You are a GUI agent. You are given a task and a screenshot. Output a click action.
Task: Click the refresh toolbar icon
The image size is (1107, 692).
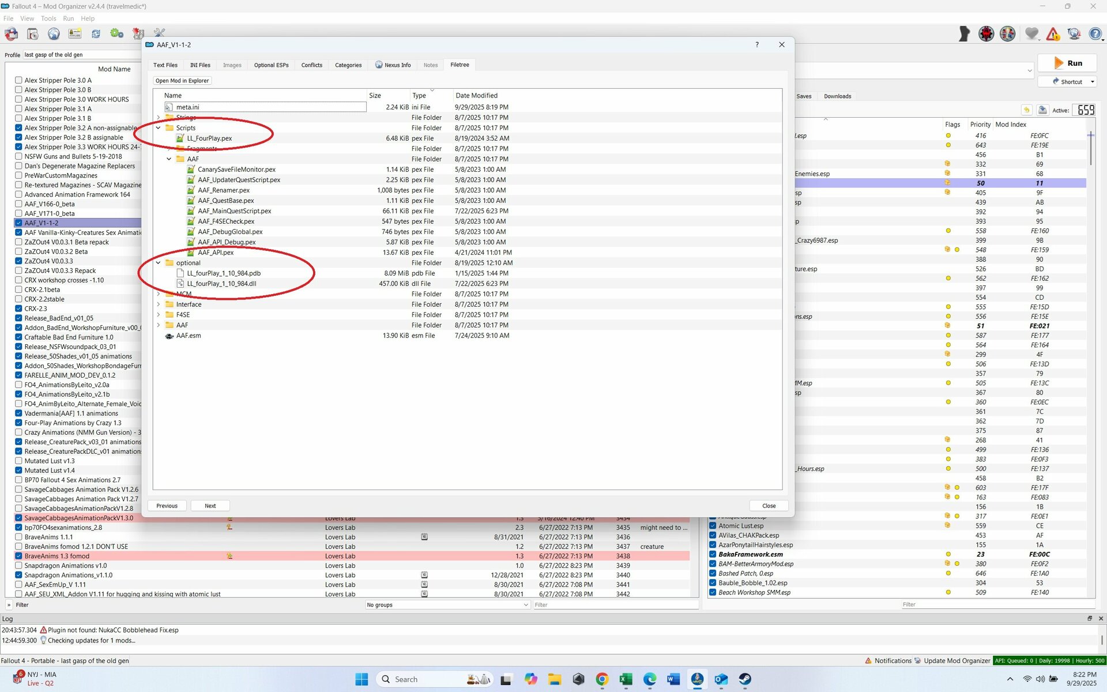coord(96,34)
